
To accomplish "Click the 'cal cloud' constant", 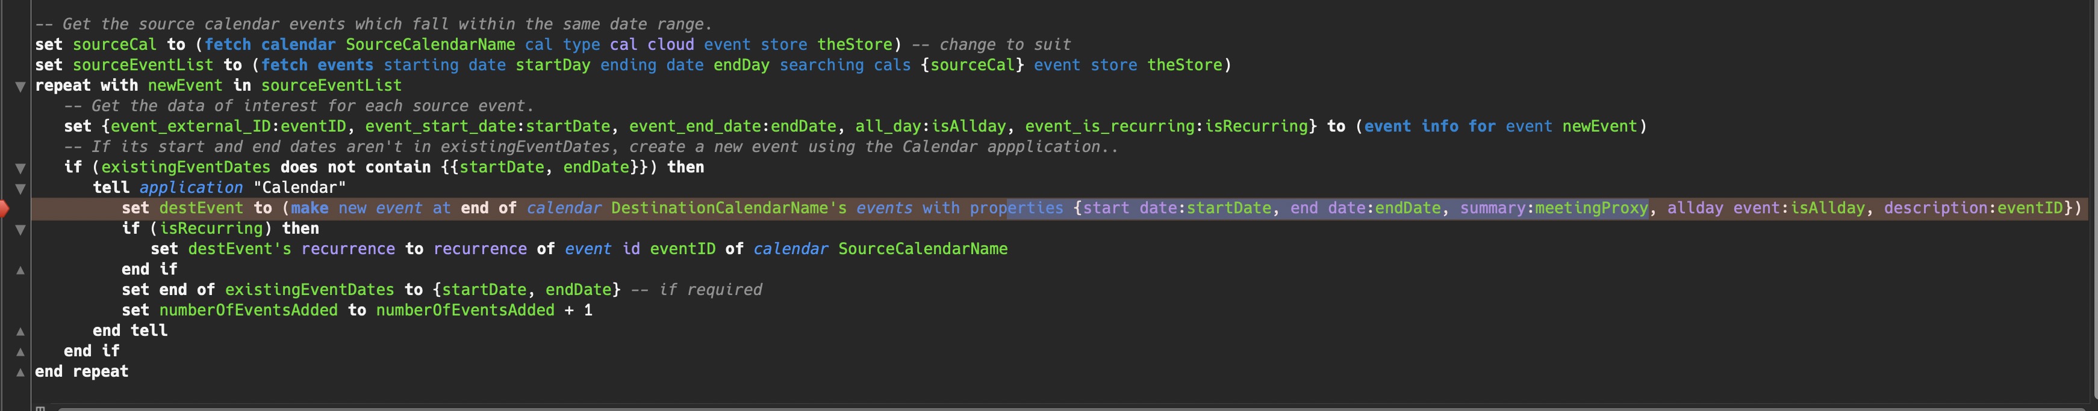I will (x=652, y=44).
